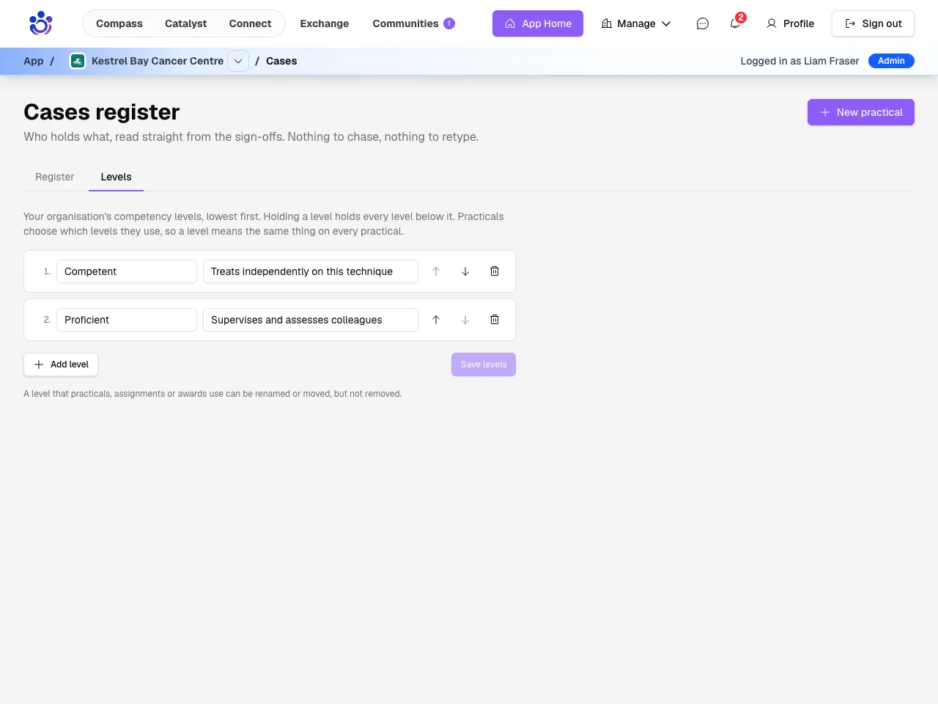Click the App Home button

[538, 23]
